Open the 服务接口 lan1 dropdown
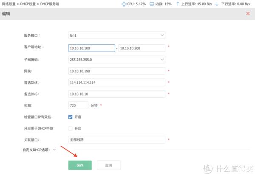The height and width of the screenshot is (176, 255). [116, 35]
